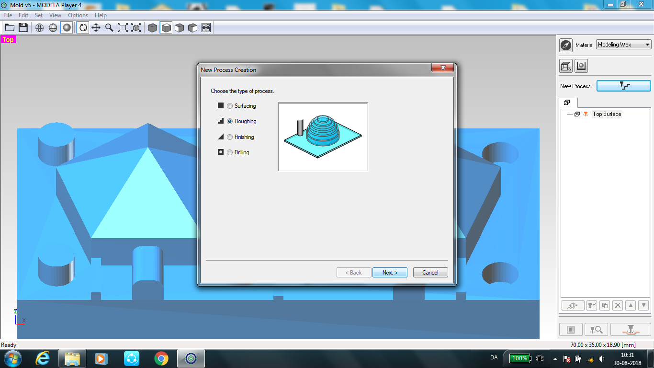Choose the Surfacing radio option
654x368 pixels.
click(230, 106)
